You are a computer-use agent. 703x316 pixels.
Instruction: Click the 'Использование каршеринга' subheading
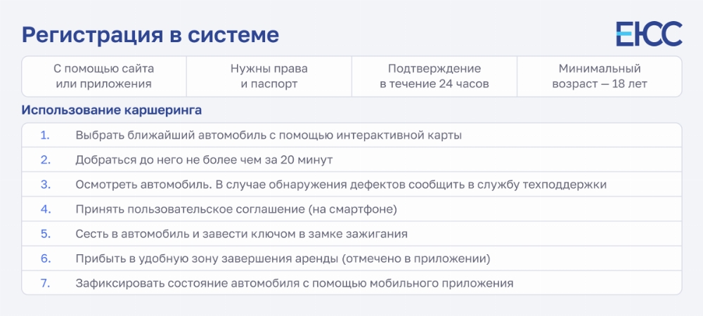pyautogui.click(x=112, y=110)
